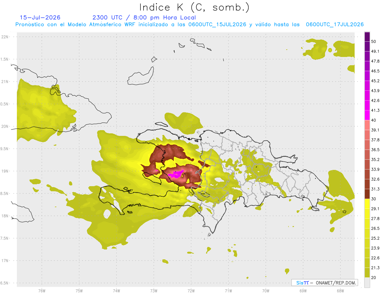This screenshot has width=382, height=295.
Task: Click the '22.6' colorbar label
Action: point(375,258)
